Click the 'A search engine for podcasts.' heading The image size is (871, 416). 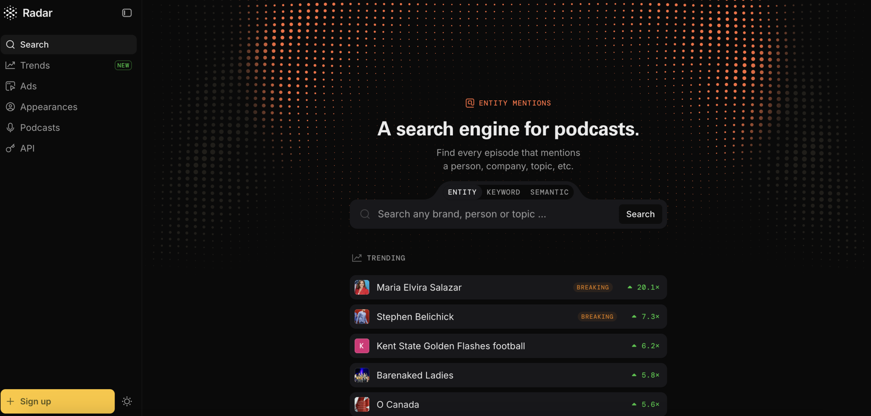tap(508, 129)
